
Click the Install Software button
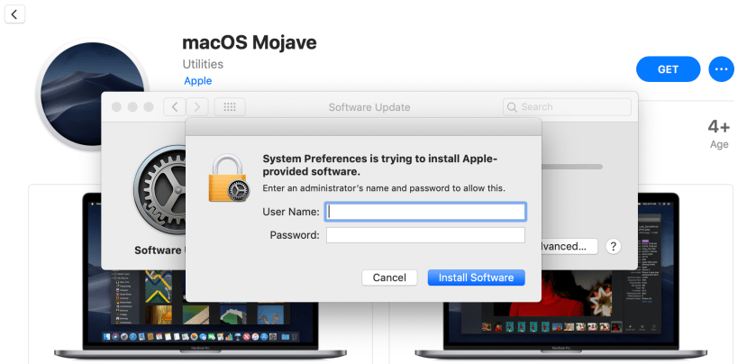tap(476, 278)
